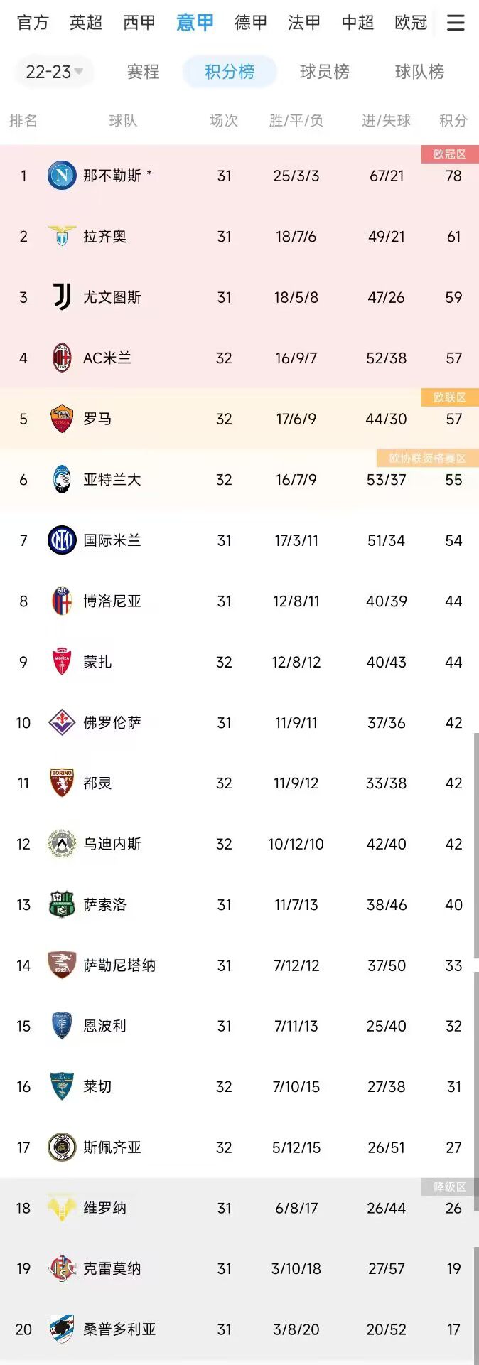Open 乌迪内斯 team name link
This screenshot has width=479, height=1365.
[x=112, y=844]
